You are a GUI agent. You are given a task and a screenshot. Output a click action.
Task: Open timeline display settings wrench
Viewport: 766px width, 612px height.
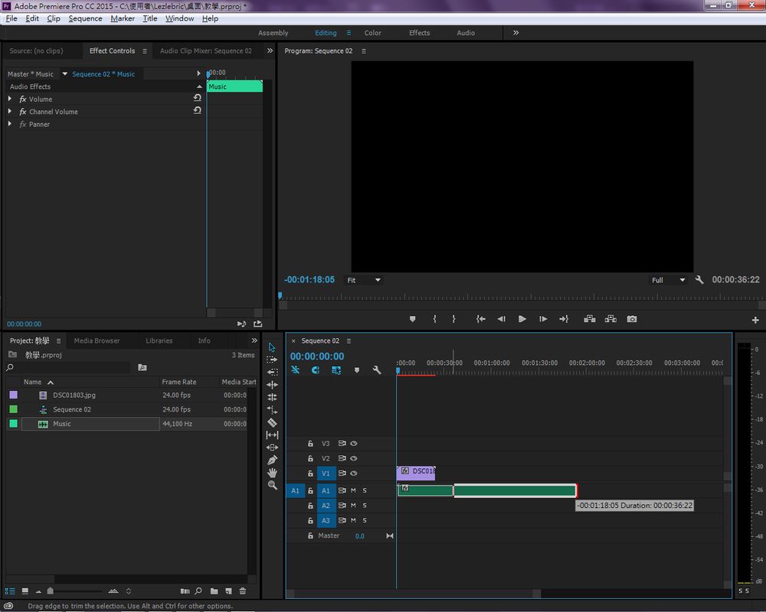(377, 370)
